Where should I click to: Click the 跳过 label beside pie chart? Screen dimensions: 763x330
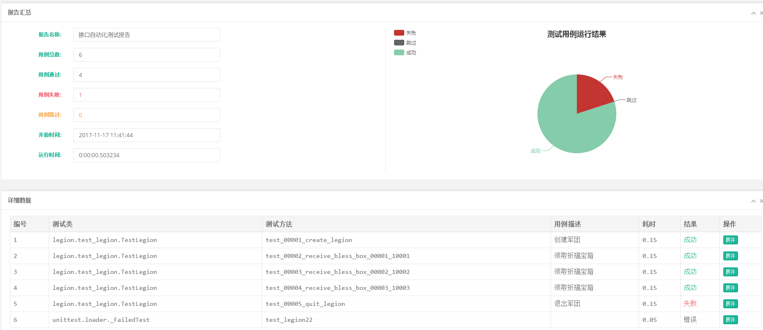tap(631, 100)
